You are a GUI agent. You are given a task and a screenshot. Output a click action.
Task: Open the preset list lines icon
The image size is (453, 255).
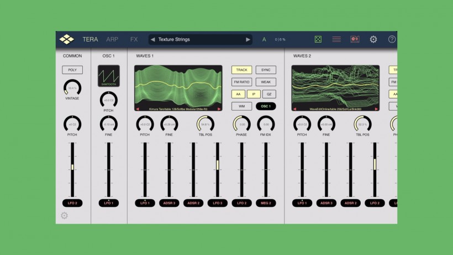tap(336, 39)
